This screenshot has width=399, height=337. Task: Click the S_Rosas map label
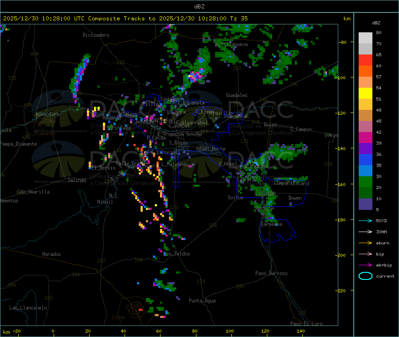[178, 143]
